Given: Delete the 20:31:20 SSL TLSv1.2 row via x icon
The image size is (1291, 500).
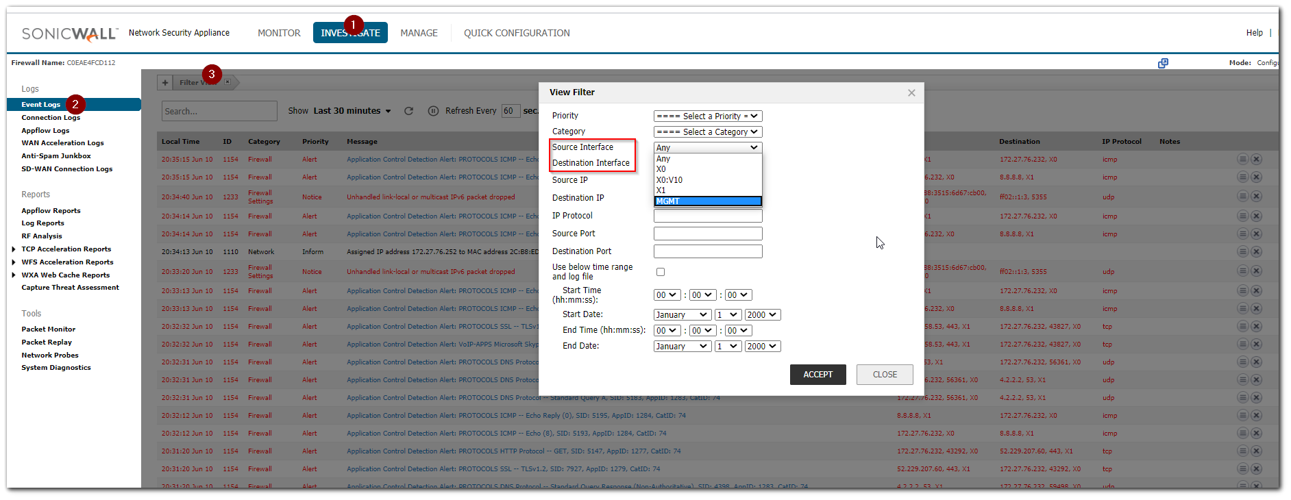Looking at the screenshot, I should (1256, 468).
